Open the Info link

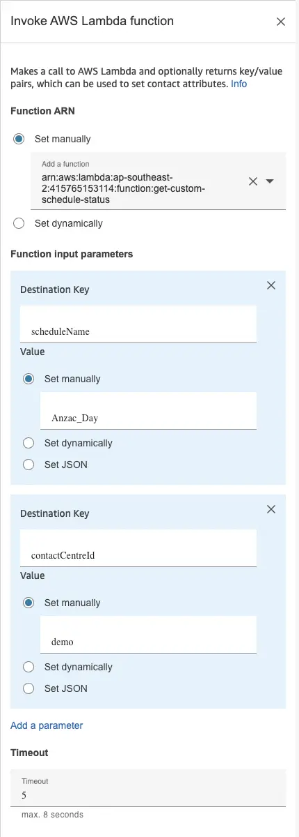click(x=239, y=84)
